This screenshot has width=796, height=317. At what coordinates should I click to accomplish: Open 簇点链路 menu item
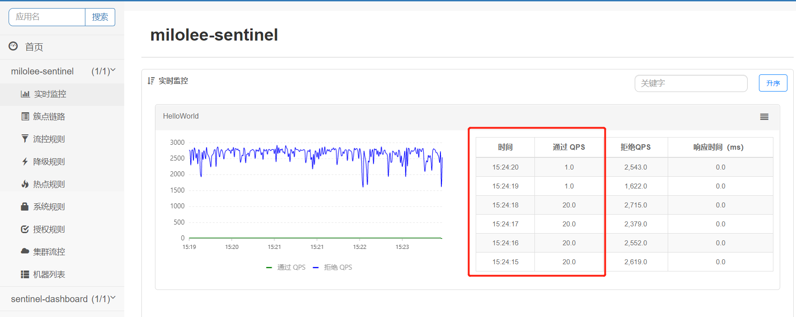62,117
